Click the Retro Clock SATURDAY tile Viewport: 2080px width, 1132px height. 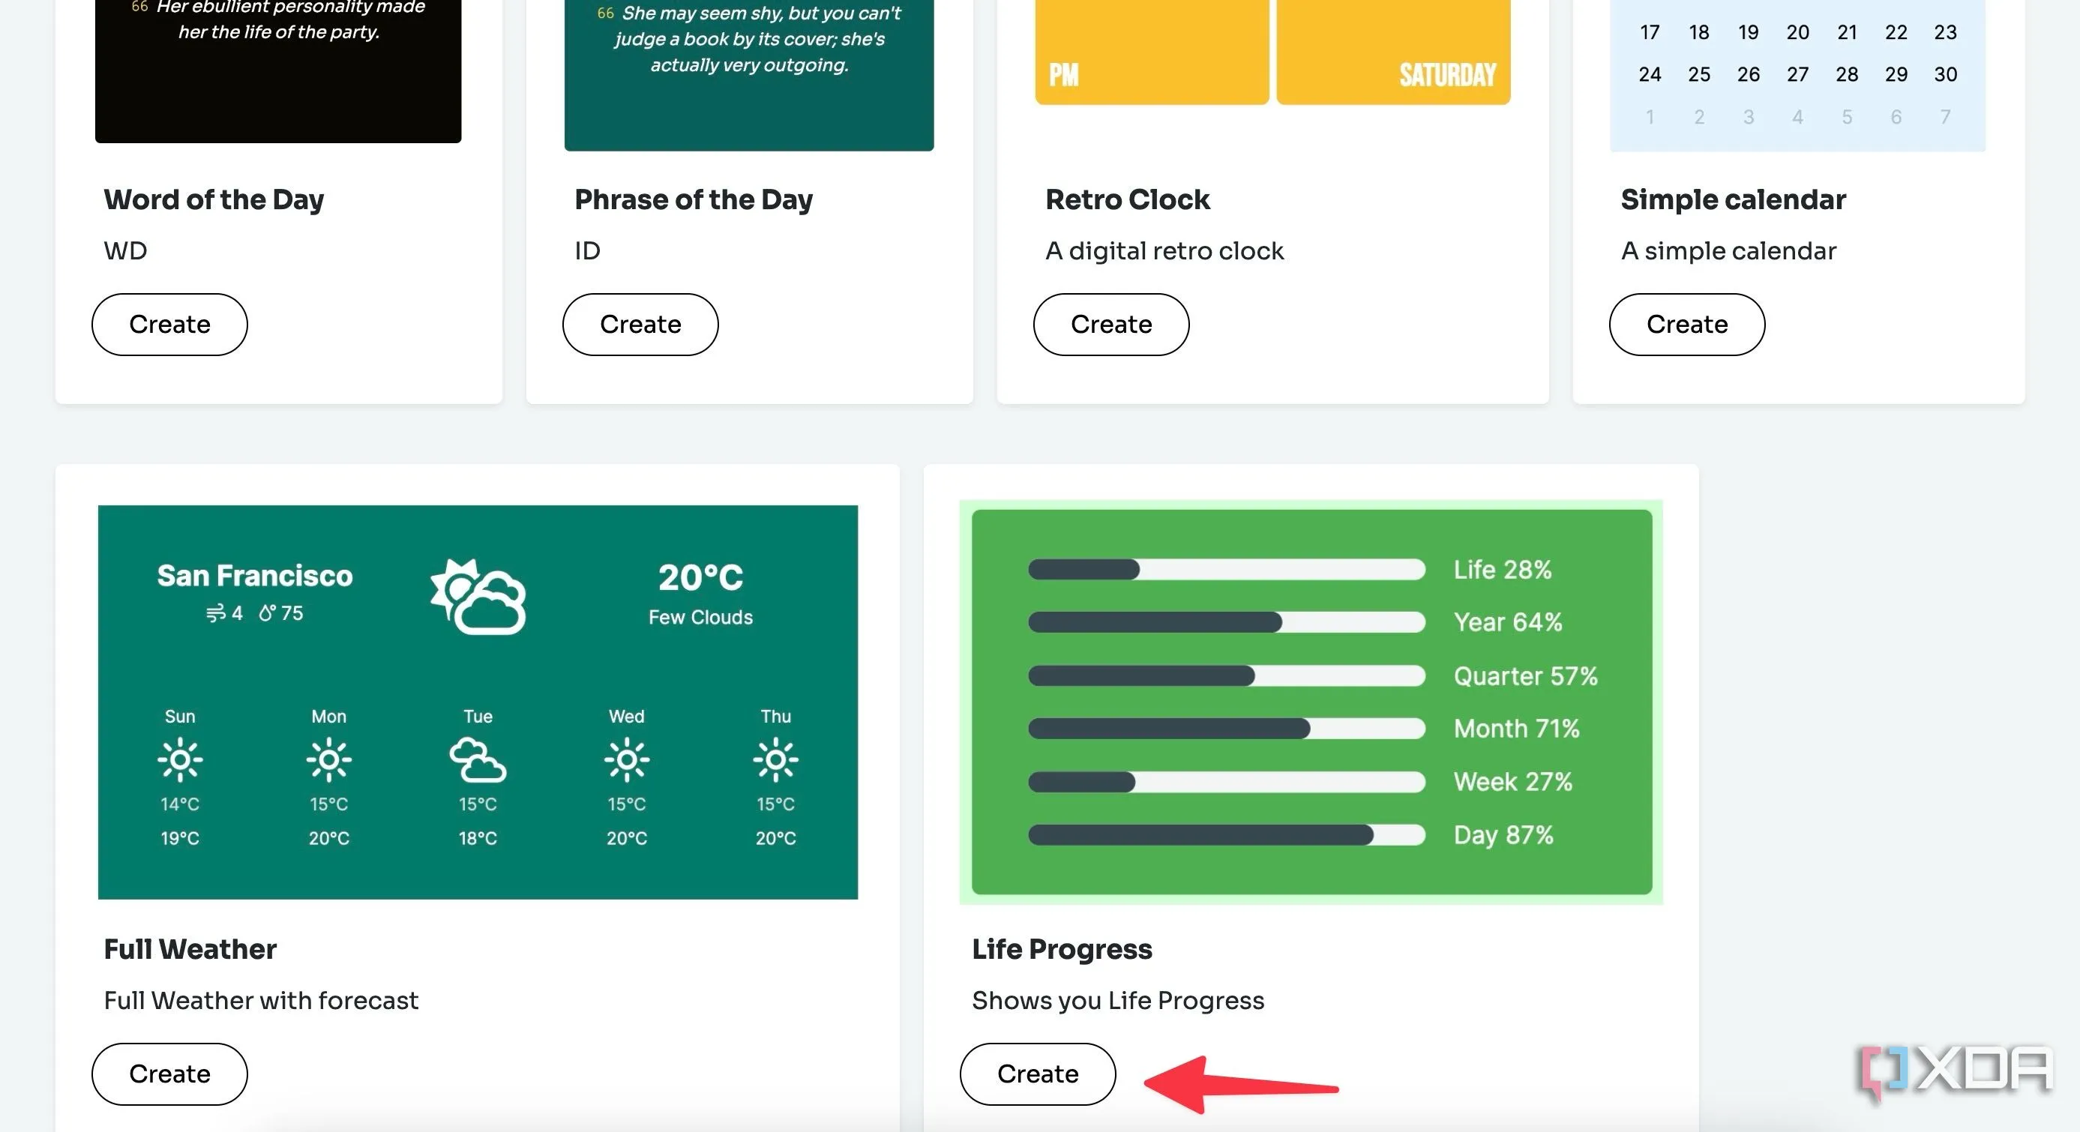1393,52
